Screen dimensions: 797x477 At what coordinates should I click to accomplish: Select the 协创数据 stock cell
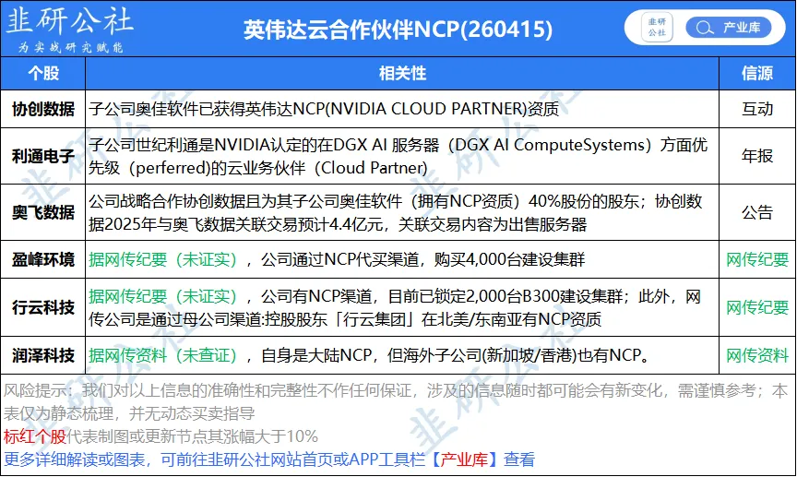click(x=43, y=109)
